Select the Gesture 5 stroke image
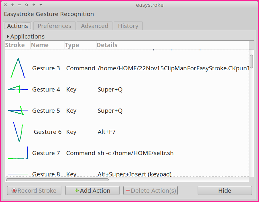The image size is (259, 202). (x=18, y=110)
